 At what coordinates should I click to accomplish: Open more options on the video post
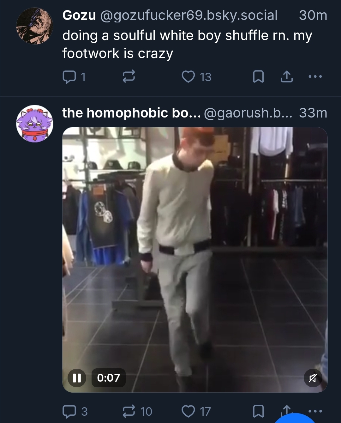(315, 411)
